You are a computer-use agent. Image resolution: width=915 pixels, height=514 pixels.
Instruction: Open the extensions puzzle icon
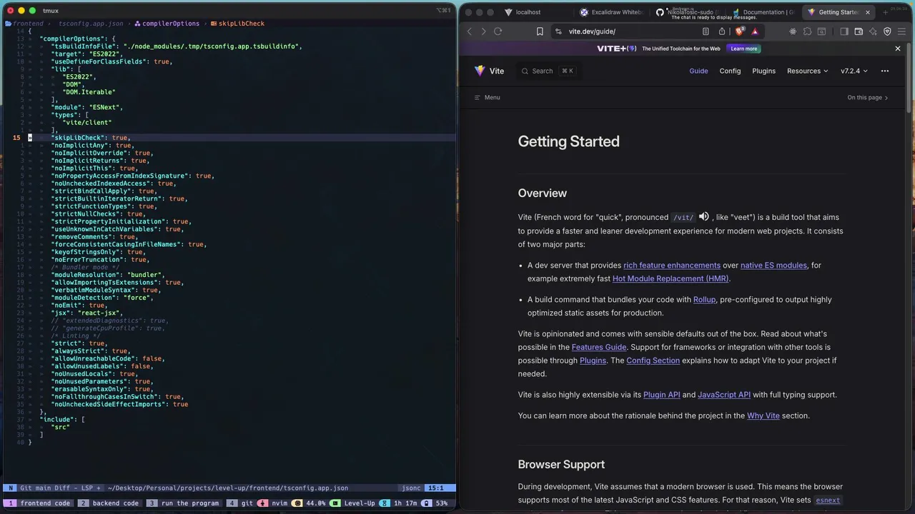[x=807, y=31]
